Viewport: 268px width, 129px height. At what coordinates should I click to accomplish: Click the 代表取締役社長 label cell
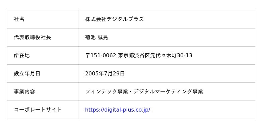click(43, 37)
